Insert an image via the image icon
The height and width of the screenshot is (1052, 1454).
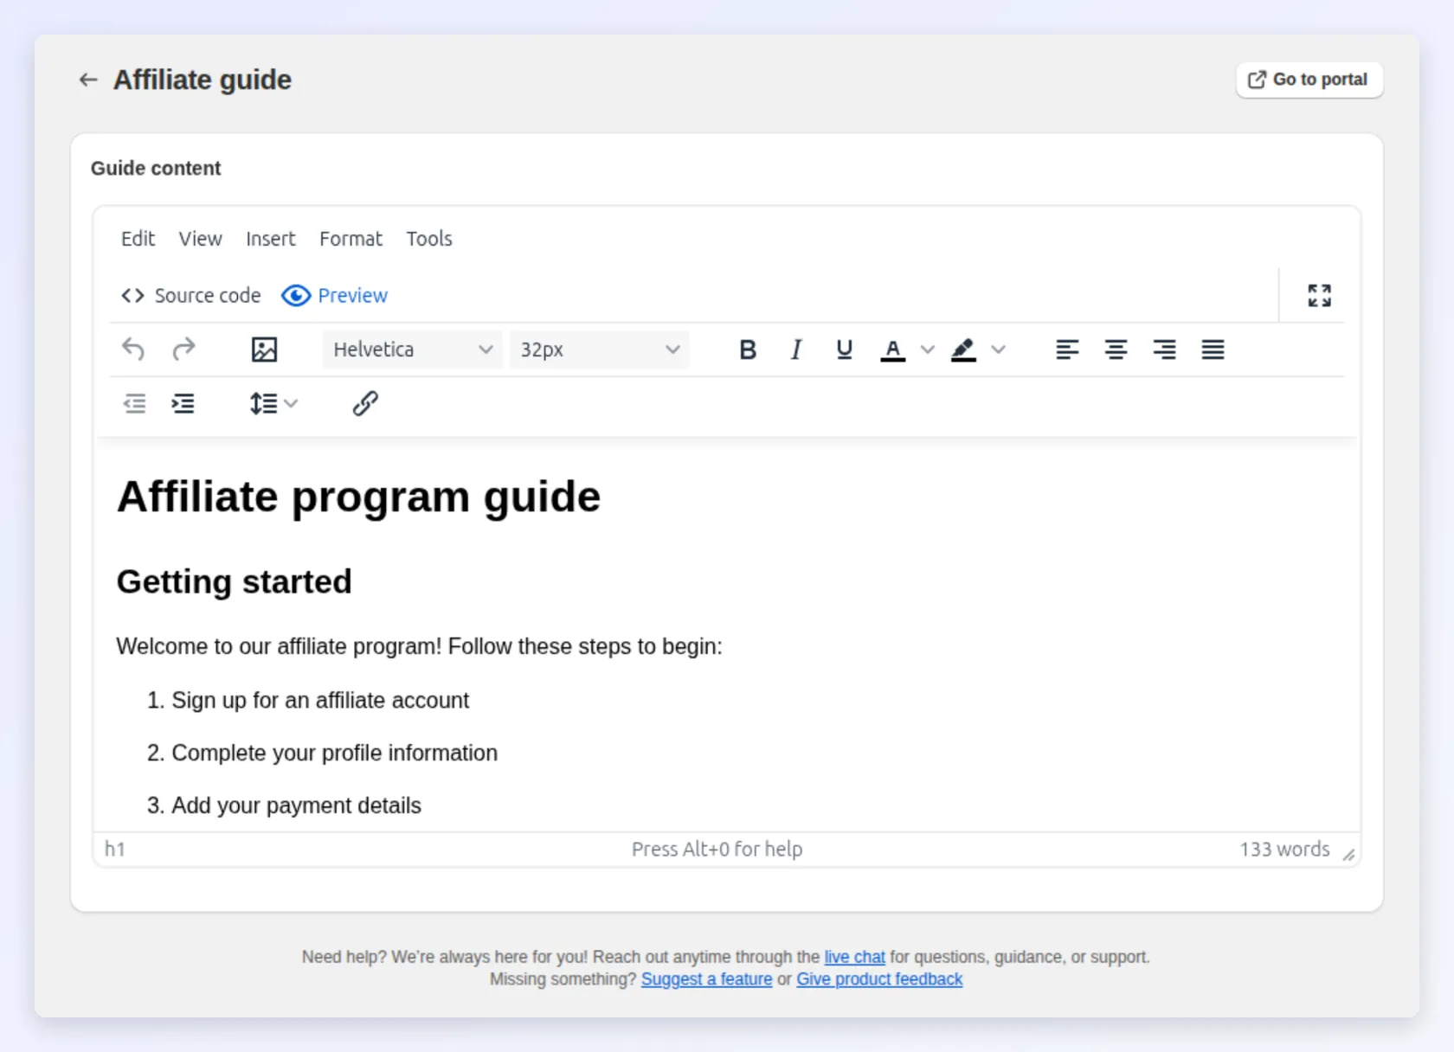click(264, 350)
